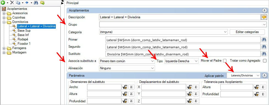Viewport: 269px width, 105px height.
Task: Collapse the Acoplamientos section header
Action: [264, 10]
